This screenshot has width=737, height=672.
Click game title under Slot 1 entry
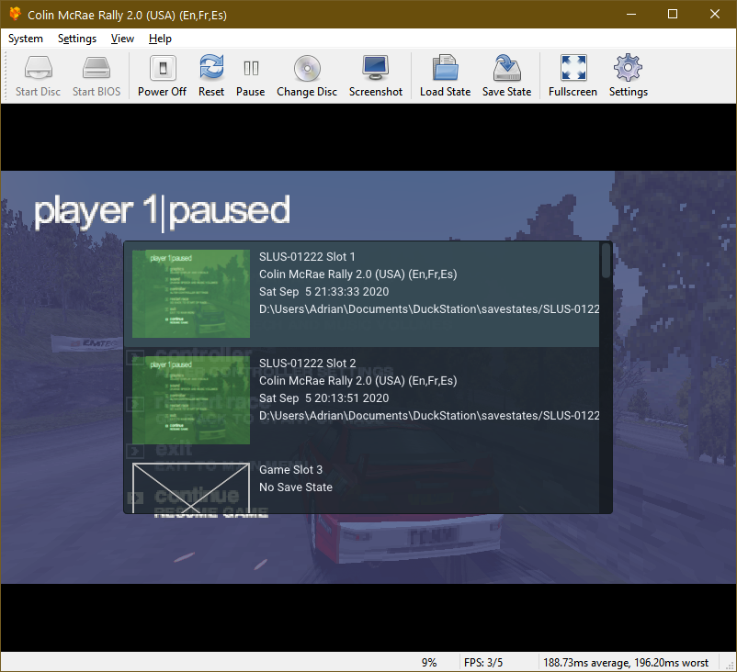coord(357,274)
